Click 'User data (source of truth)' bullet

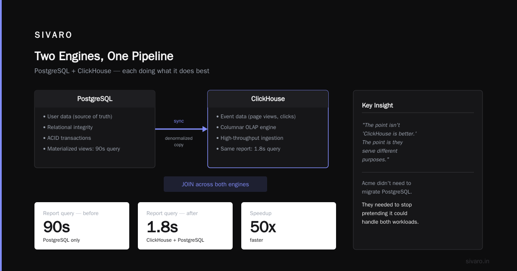tap(78, 117)
